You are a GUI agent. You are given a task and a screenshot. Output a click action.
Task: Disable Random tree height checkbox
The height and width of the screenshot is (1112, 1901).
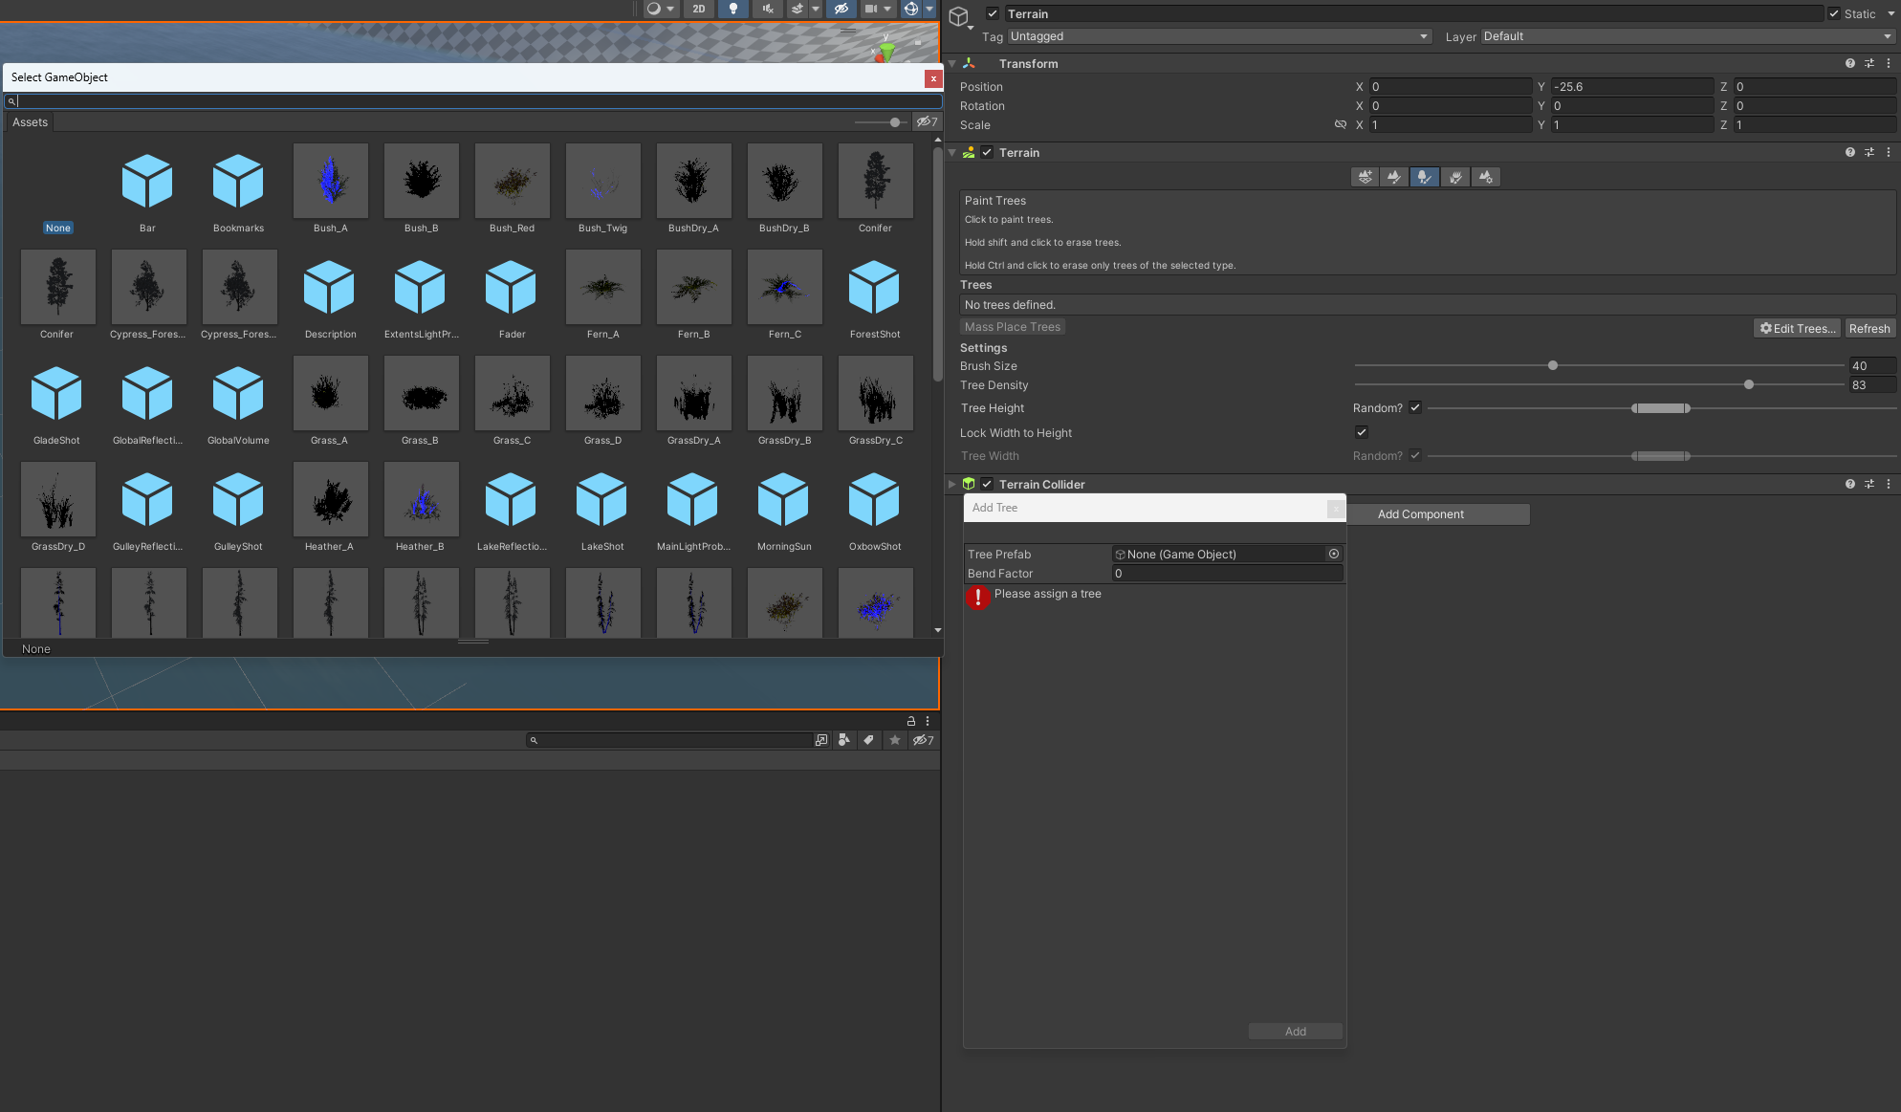(1415, 407)
